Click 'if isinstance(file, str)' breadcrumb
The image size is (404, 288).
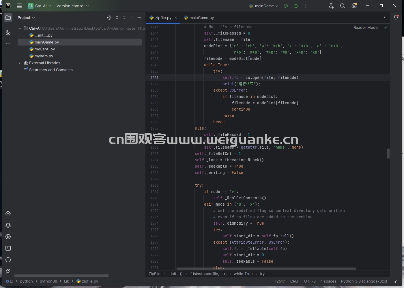coord(208,274)
